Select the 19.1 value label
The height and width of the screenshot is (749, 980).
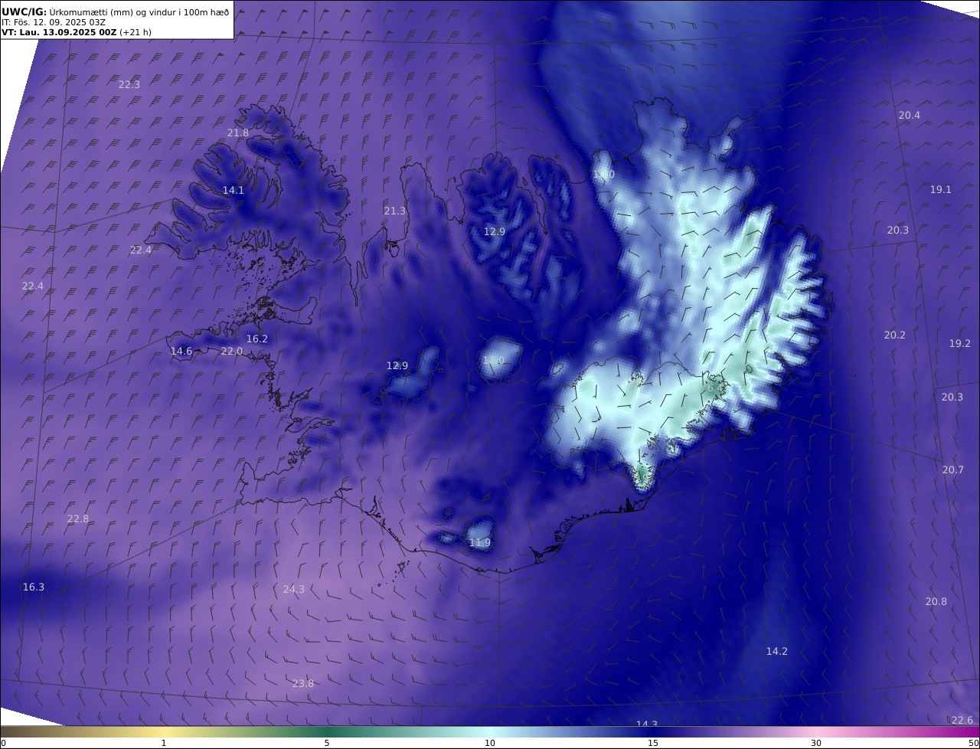pos(941,189)
